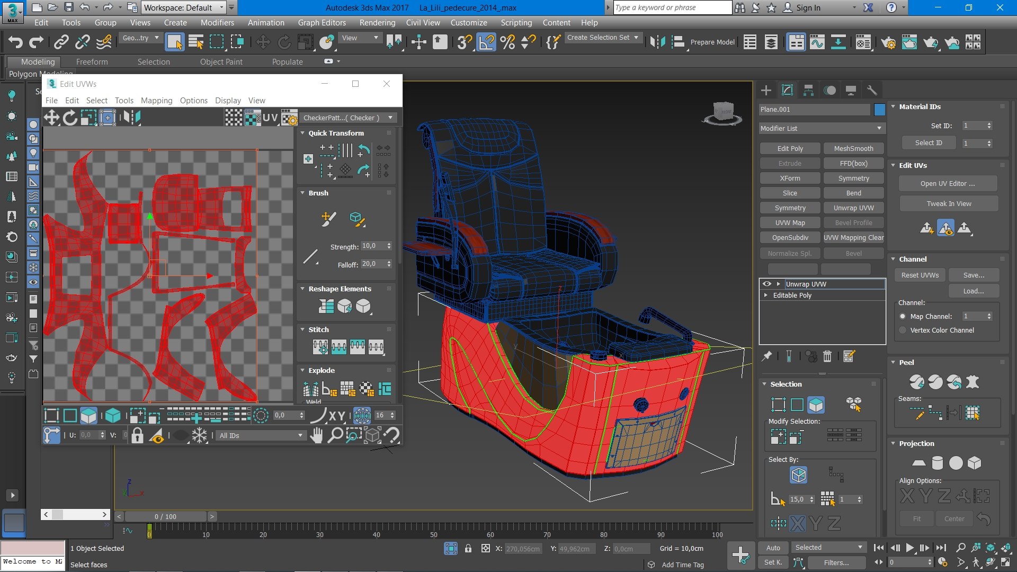Expand the Editable Poly stack entry
The width and height of the screenshot is (1017, 572).
[766, 295]
